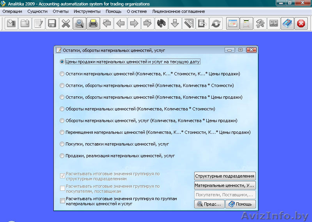Screen dimensions: 312x222
Task: Click the 'Предс...' preview button
Action: click(209, 204)
